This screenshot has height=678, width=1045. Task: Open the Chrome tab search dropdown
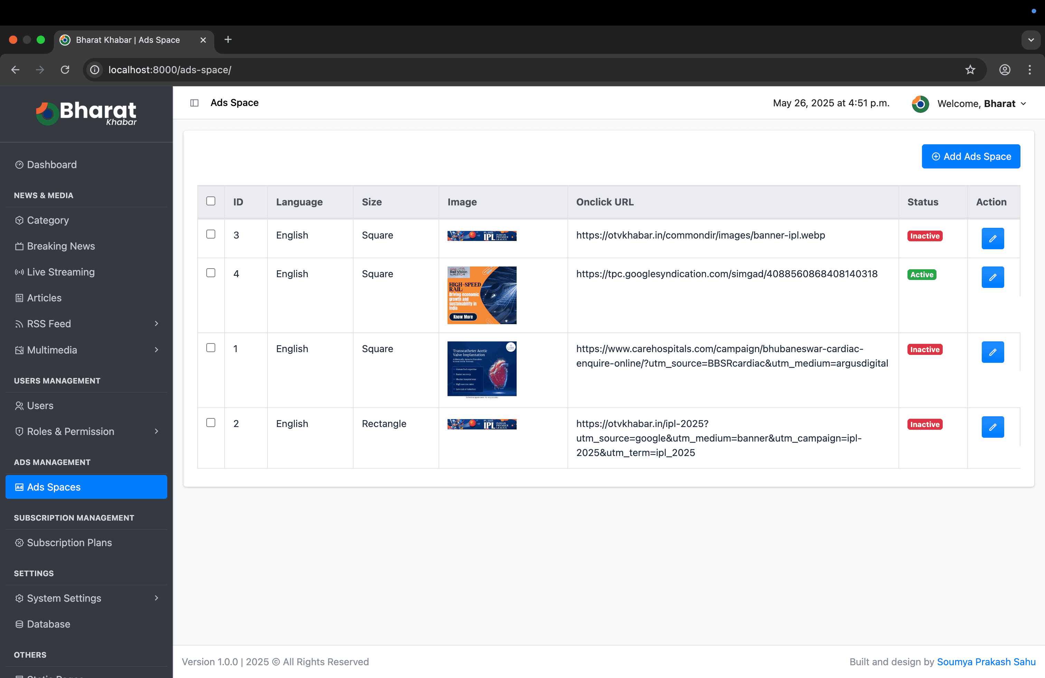point(1031,40)
